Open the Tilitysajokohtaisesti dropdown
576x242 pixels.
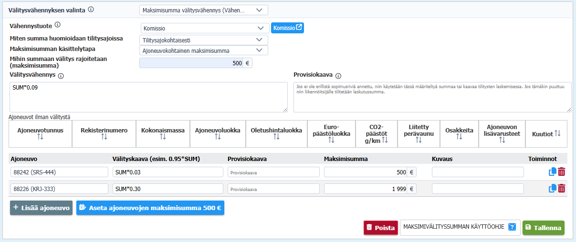(204, 40)
